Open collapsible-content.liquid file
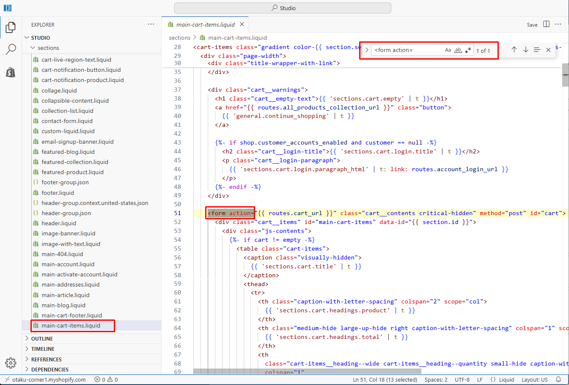 coord(75,101)
